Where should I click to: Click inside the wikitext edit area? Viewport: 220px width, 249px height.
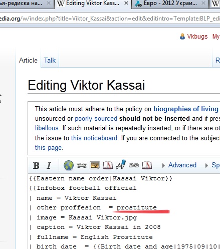point(124,211)
